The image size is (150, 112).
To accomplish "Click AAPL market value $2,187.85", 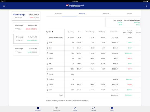I will click(x=115, y=43).
